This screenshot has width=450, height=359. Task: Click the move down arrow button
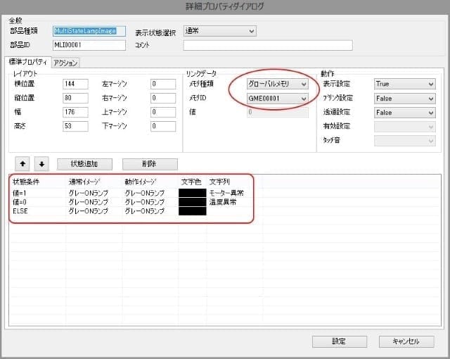[41, 164]
